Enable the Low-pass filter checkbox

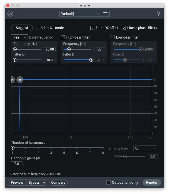click(x=113, y=37)
